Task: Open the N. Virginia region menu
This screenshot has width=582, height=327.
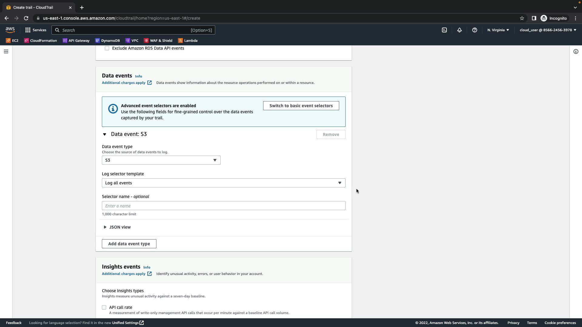Action: [498, 30]
